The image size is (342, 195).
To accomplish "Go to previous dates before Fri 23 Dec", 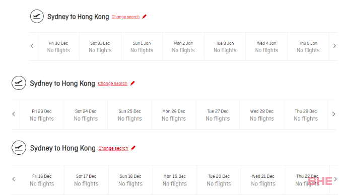I will pos(14,114).
